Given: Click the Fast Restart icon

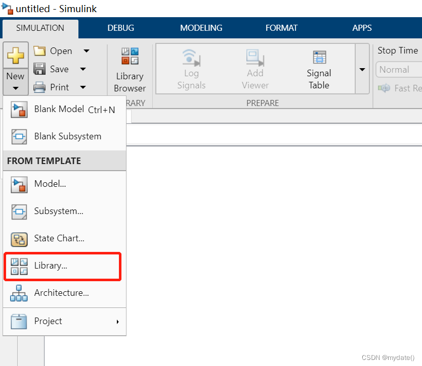Looking at the screenshot, I should (384, 88).
